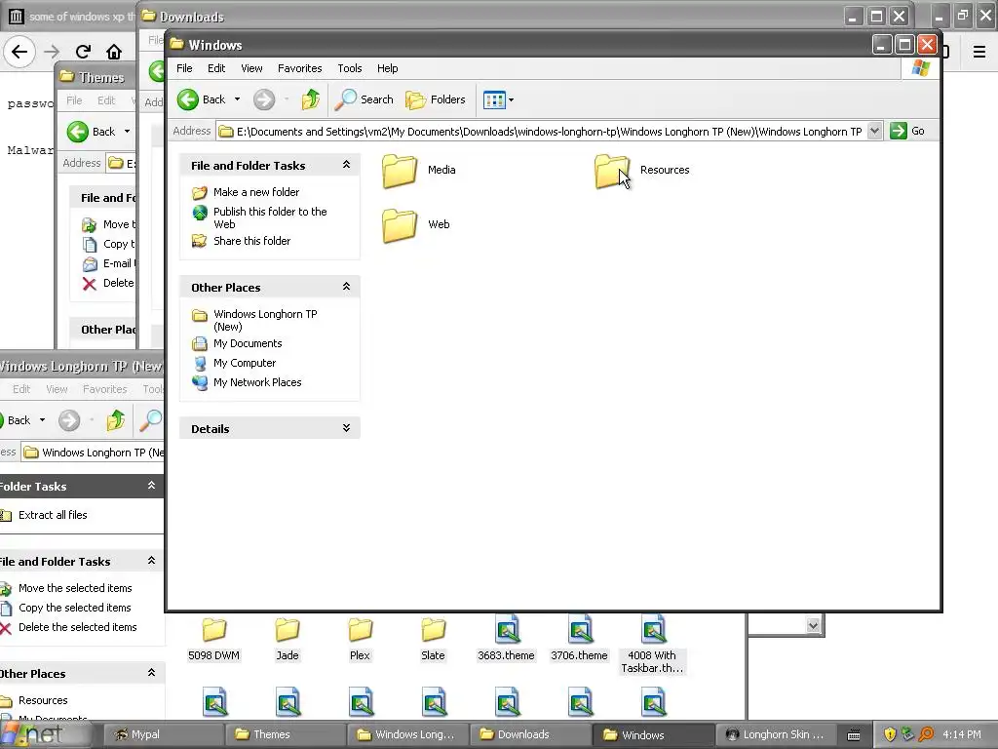998x749 pixels.
Task: Click Back in the Longhorn TP window
Action: (x=17, y=420)
